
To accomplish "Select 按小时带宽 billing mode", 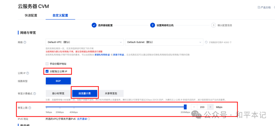I will (58, 93).
